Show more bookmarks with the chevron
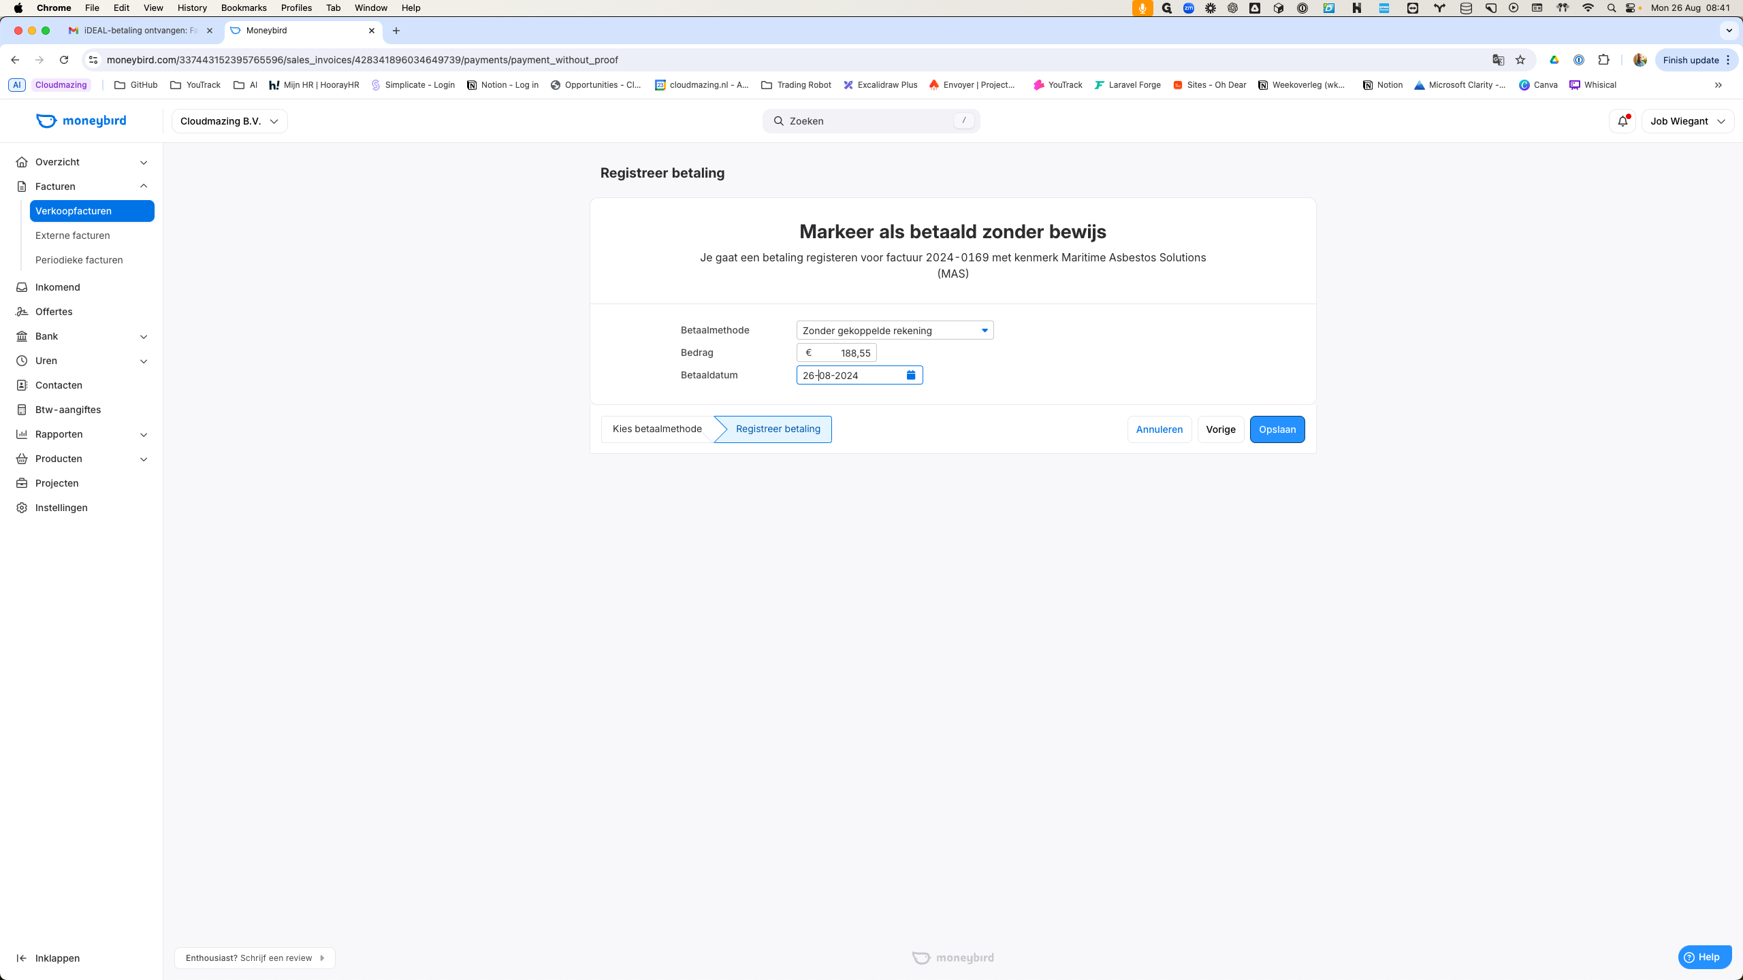This screenshot has height=980, width=1743. [x=1718, y=85]
